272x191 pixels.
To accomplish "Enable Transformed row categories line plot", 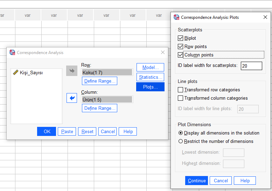I will pyautogui.click(x=181, y=90).
